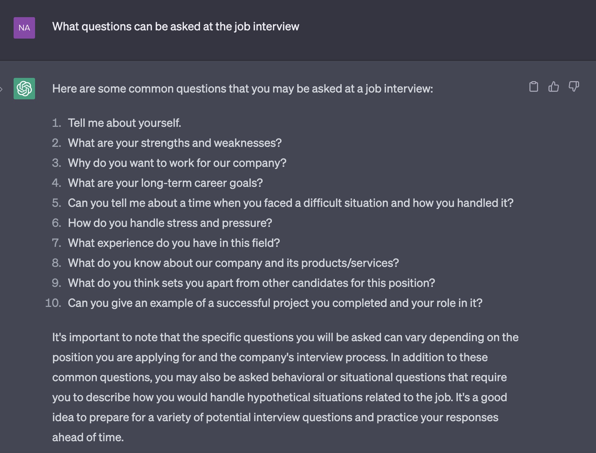This screenshot has width=596, height=453.
Task: Copy the response with the clipboard icon
Action: point(533,87)
